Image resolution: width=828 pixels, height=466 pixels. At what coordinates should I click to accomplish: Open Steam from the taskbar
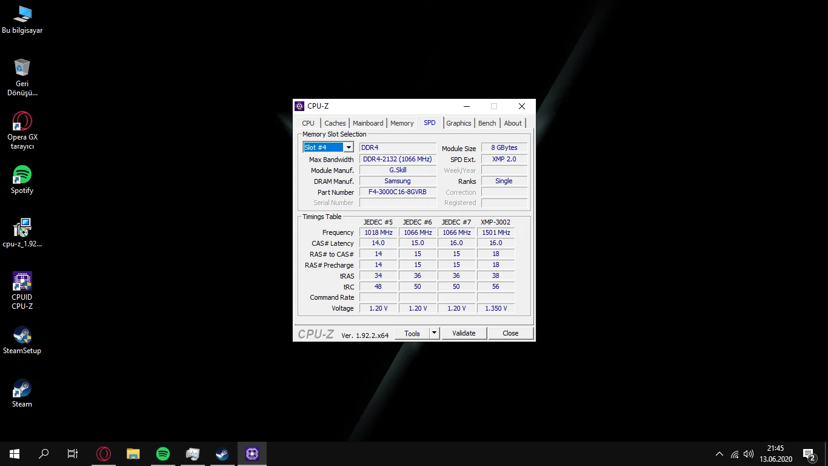point(222,453)
